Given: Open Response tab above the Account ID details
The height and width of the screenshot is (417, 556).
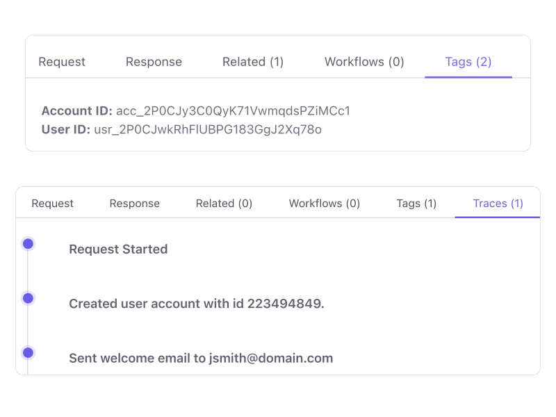Looking at the screenshot, I should tap(154, 62).
